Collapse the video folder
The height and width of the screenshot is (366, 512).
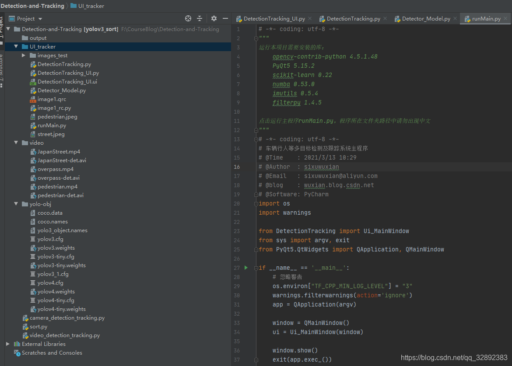click(16, 143)
